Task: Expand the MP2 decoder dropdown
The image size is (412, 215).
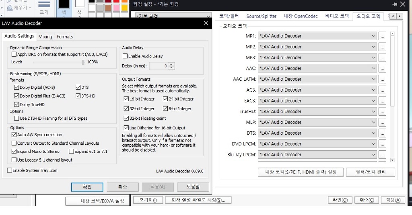Action: pos(373,47)
